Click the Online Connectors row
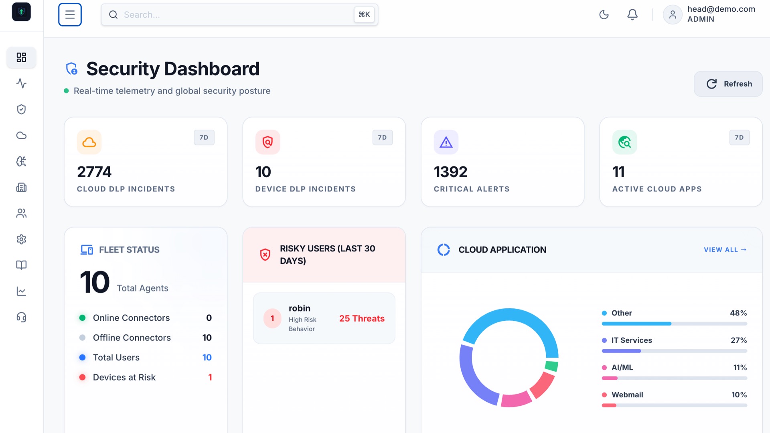Screen dimensions: 770x433 (x=146, y=318)
